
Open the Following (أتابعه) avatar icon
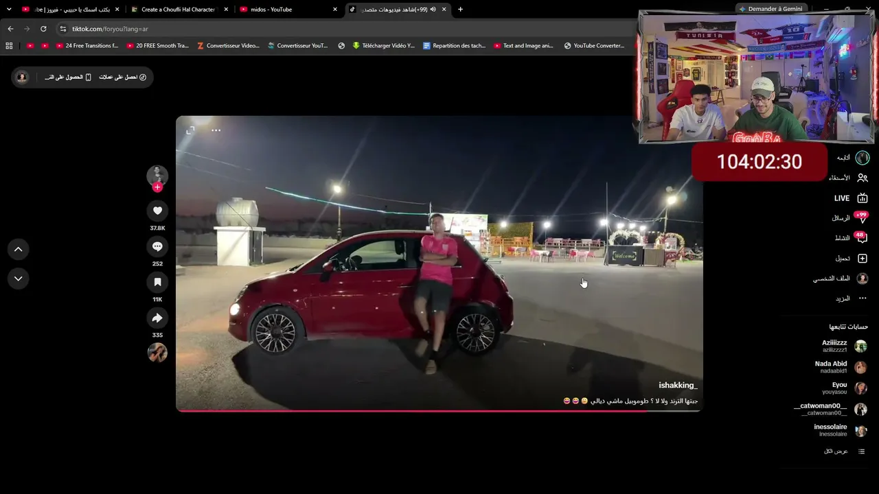pyautogui.click(x=863, y=158)
